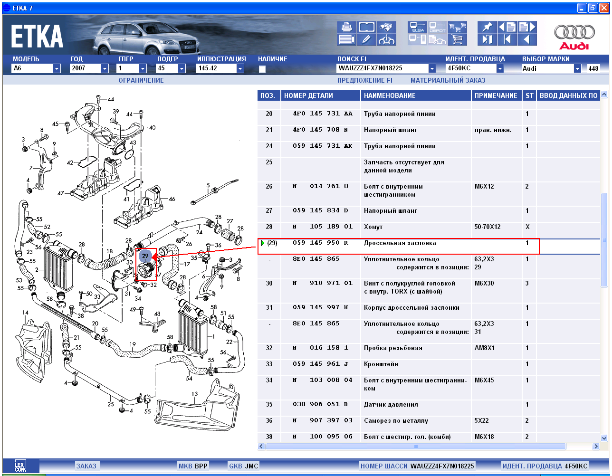Click the pencil edit icon
This screenshot has width=612, height=476.
(366, 40)
